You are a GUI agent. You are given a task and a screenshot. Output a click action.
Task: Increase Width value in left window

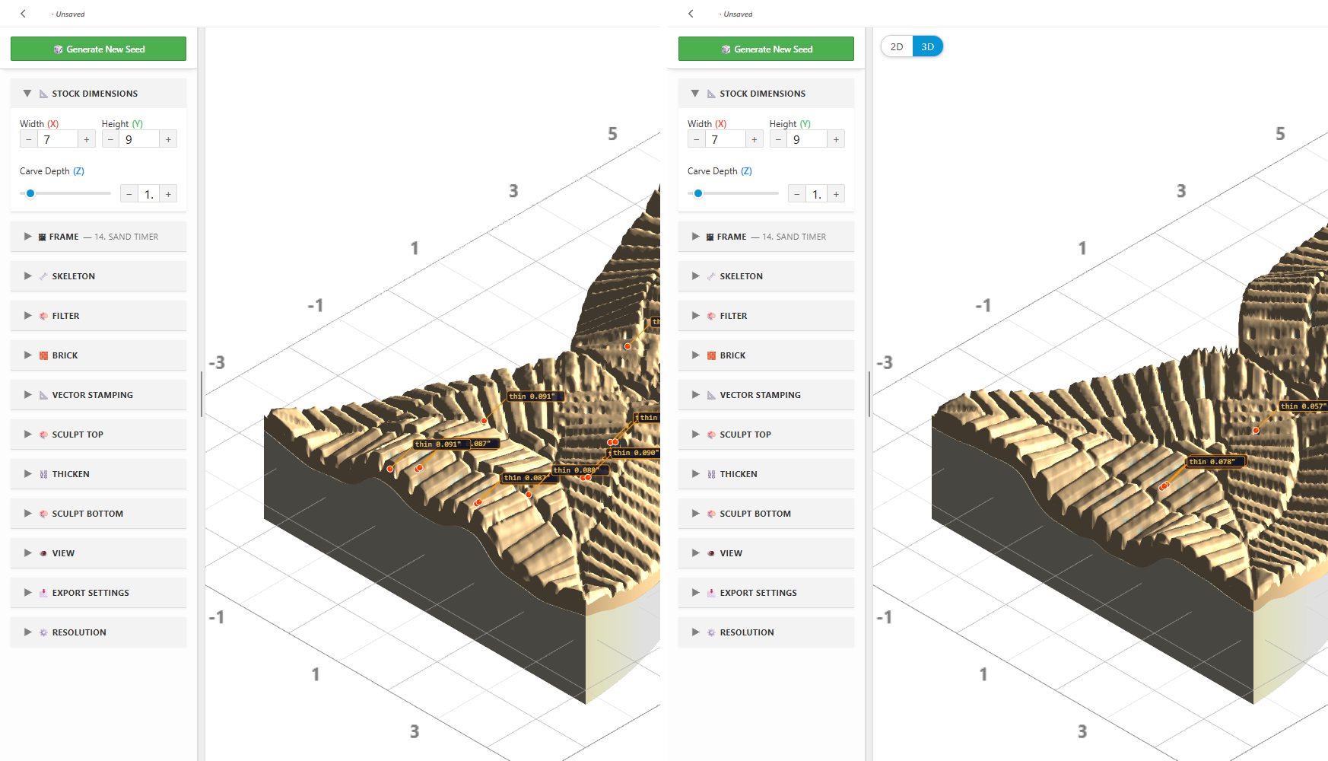tap(87, 139)
